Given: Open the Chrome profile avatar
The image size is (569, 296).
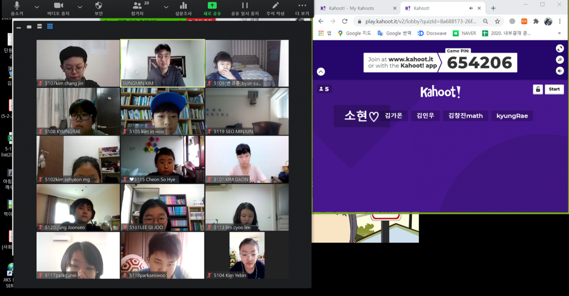Looking at the screenshot, I should tap(548, 21).
